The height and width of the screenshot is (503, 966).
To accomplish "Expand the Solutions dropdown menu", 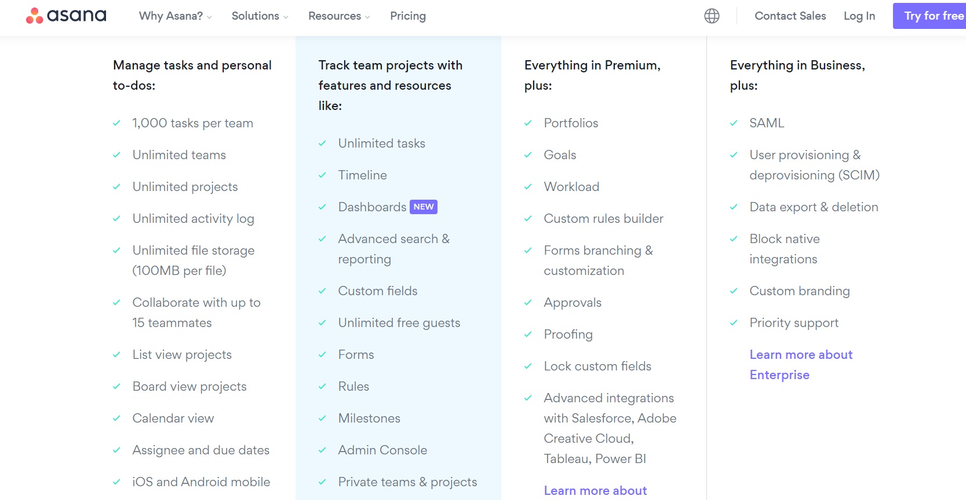I will click(260, 16).
